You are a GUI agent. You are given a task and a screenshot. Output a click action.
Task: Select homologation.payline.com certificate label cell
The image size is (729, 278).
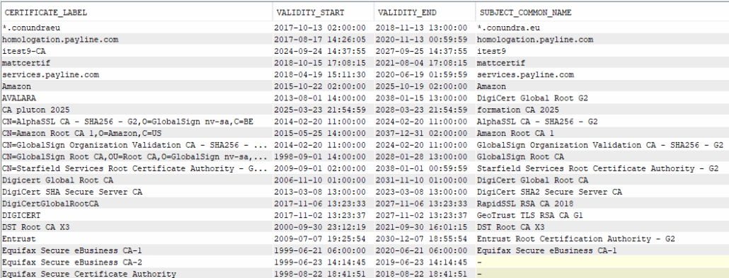click(136, 40)
